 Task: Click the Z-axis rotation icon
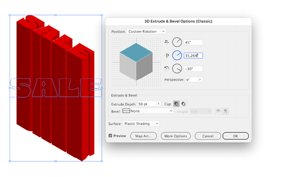(x=167, y=69)
